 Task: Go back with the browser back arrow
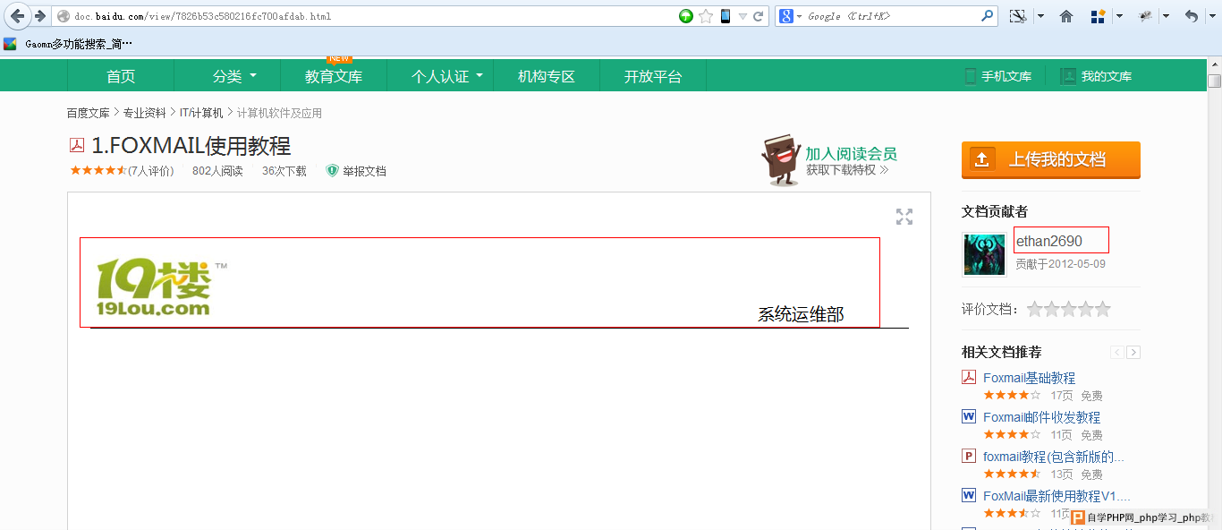pos(18,16)
